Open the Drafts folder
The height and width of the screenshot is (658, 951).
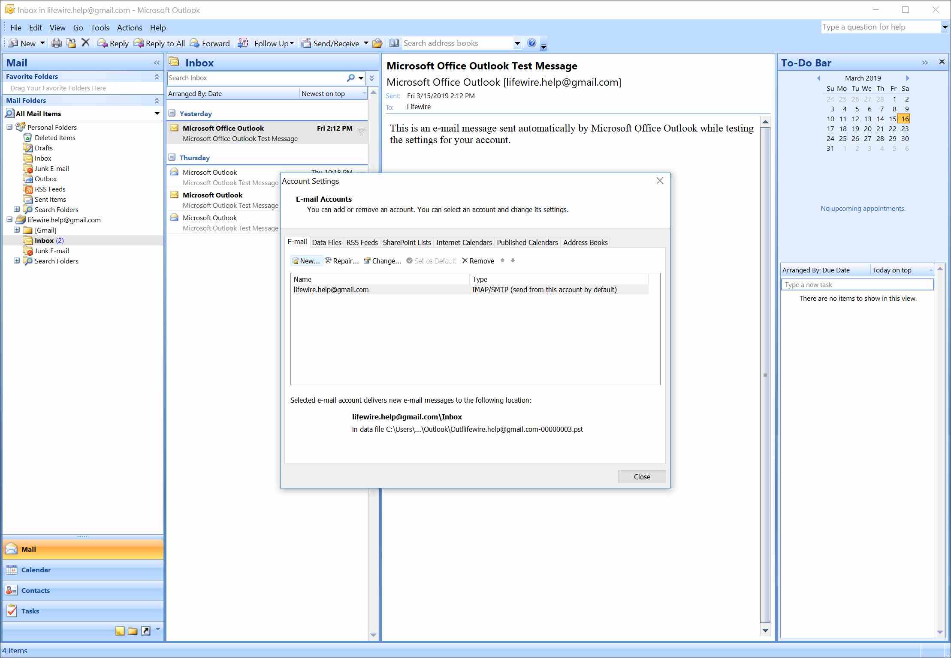[x=43, y=148]
